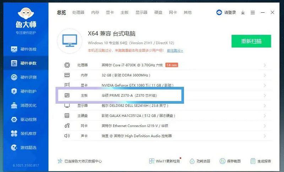Expand the 显示器 row chevron
The height and width of the screenshot is (172, 284).
[265, 105]
